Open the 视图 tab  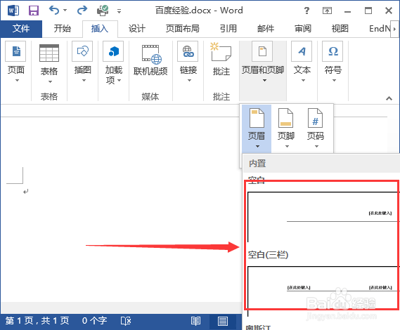[340, 29]
